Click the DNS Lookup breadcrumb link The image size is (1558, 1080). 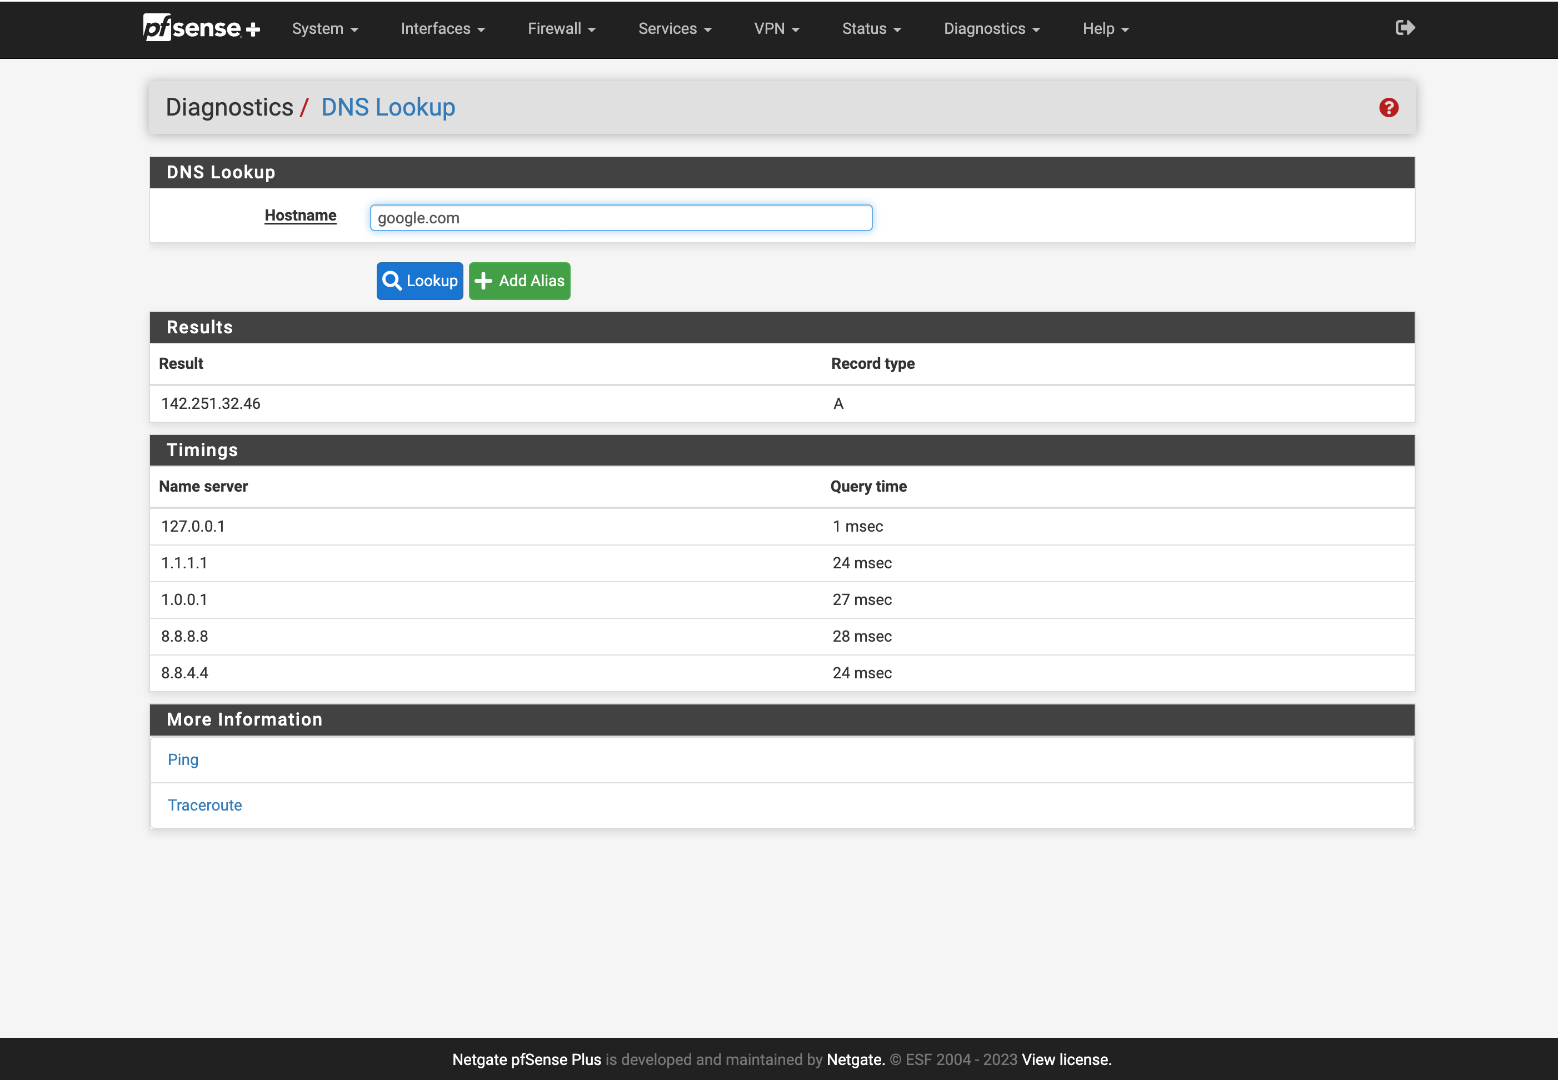(388, 108)
